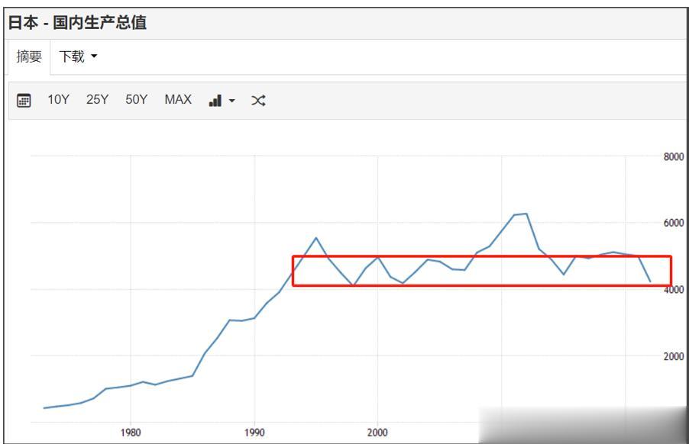Click the 2000 y-axis label
The height and width of the screenshot is (444, 689).
pos(674,356)
